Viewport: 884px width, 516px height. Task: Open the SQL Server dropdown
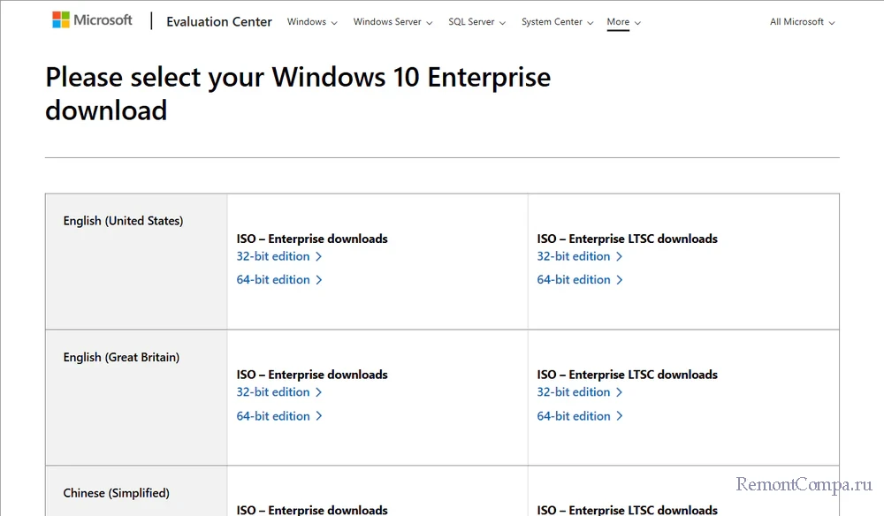point(476,22)
